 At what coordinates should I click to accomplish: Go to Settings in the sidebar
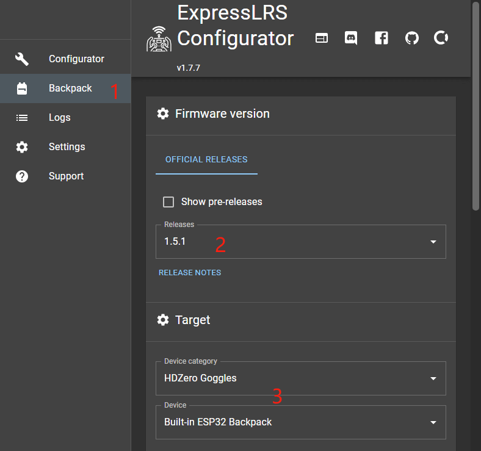(x=67, y=147)
